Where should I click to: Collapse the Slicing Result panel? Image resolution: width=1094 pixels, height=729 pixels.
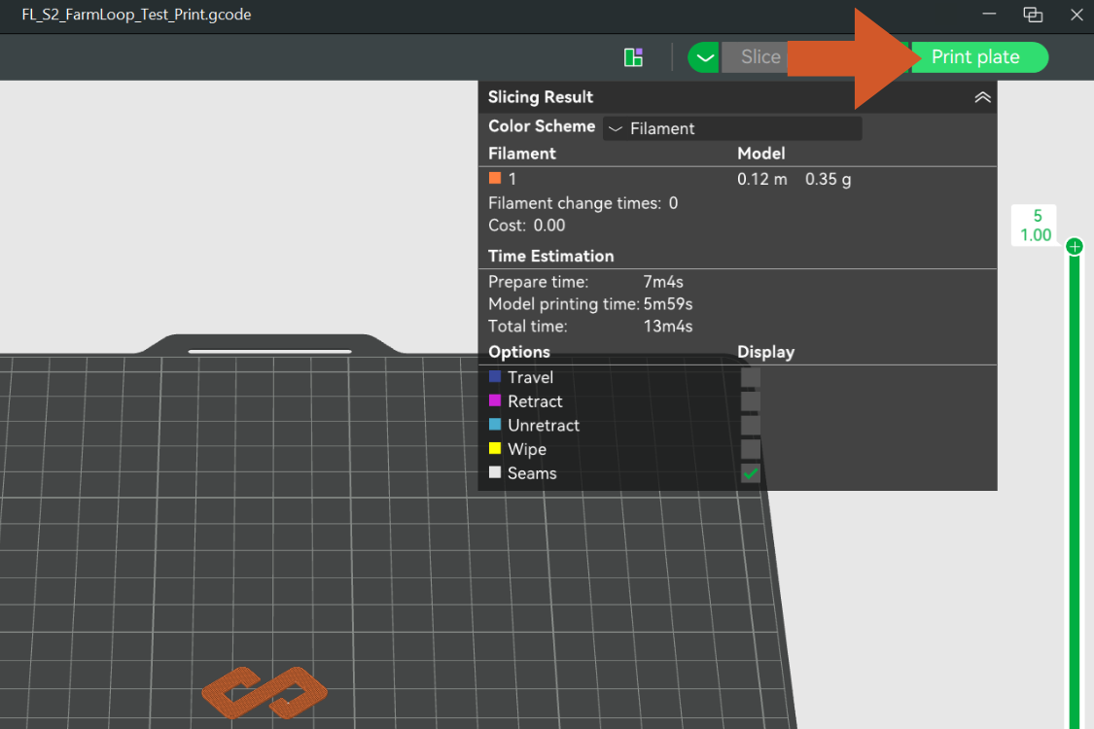(x=982, y=97)
